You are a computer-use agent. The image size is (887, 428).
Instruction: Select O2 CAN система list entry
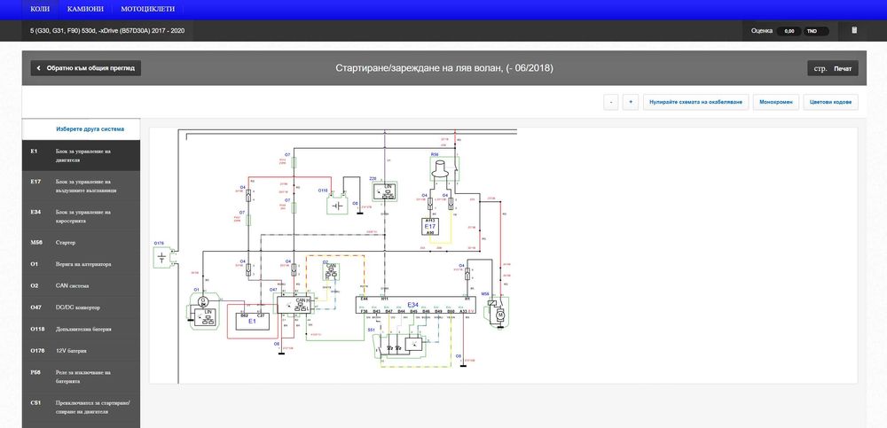click(81, 285)
